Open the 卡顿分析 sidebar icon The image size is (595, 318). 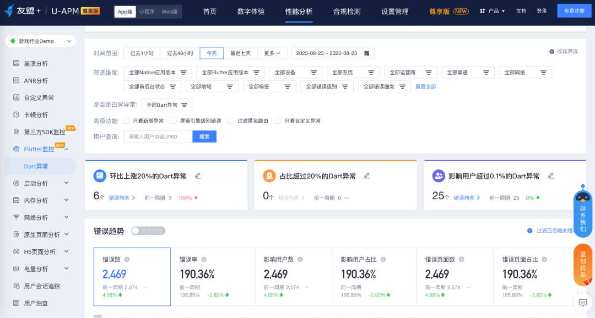(x=17, y=114)
